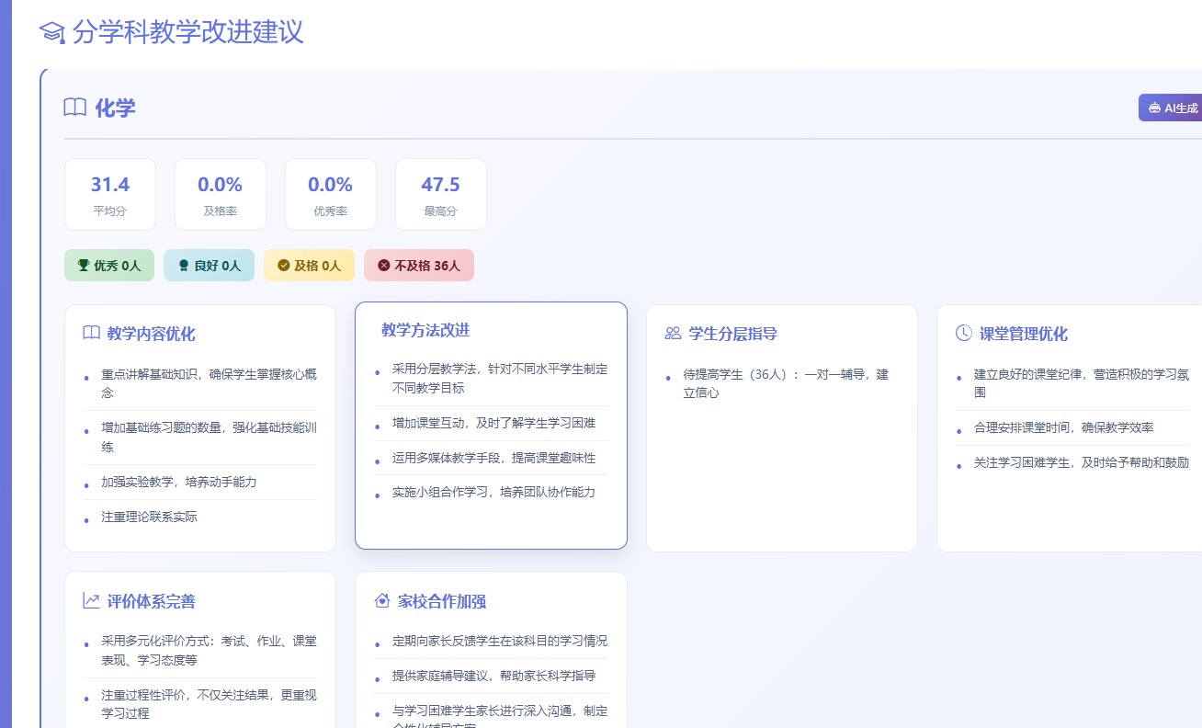Viewport: 1202px width, 728px height.
Task: Click the 化学 subject heading
Action: (115, 108)
